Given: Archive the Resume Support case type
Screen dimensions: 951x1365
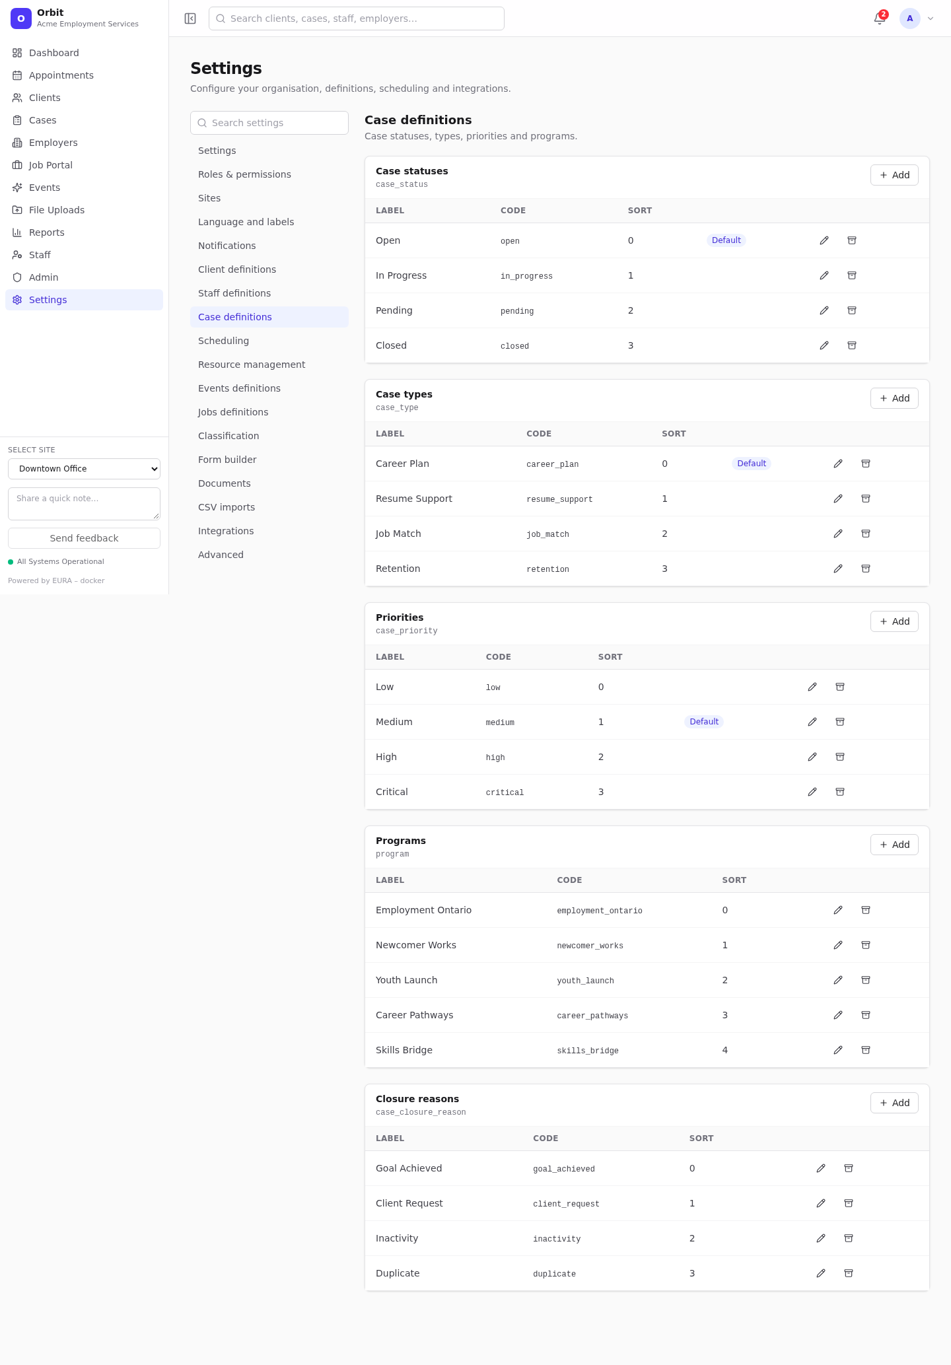Looking at the screenshot, I should 866,499.
